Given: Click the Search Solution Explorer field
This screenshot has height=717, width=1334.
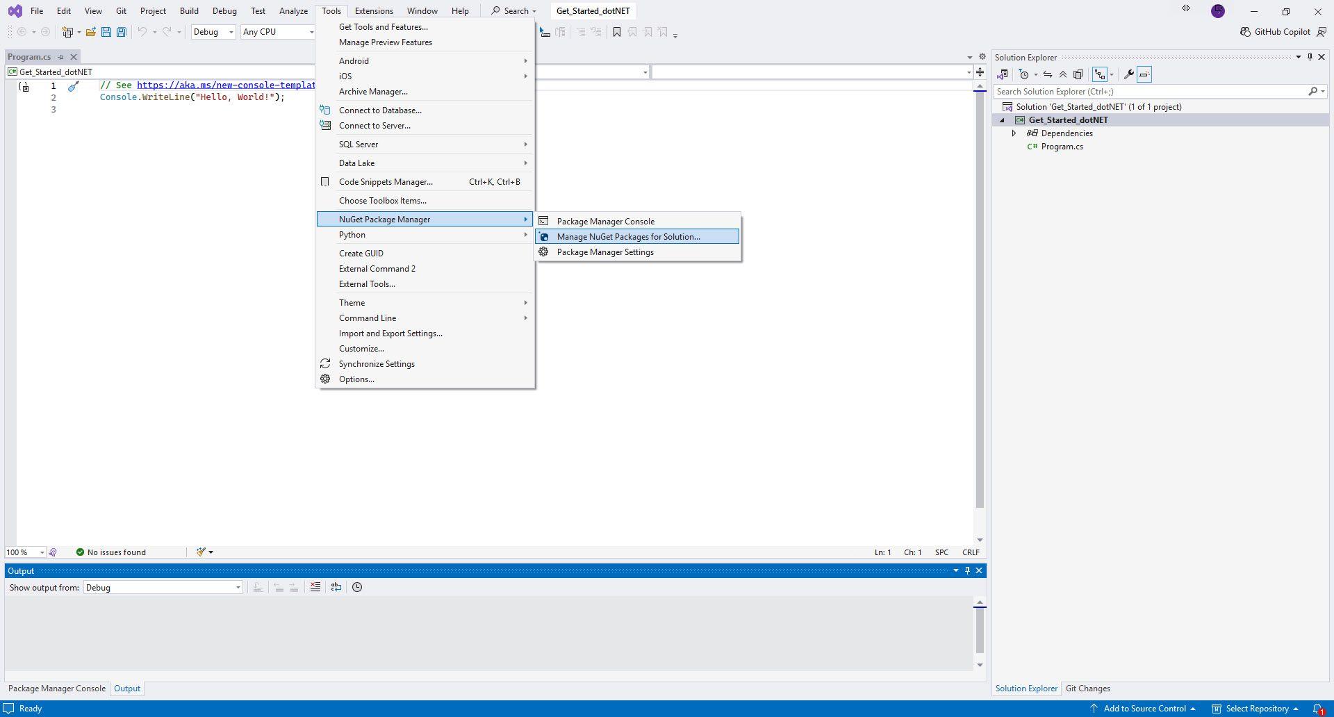Looking at the screenshot, I should (x=1150, y=92).
